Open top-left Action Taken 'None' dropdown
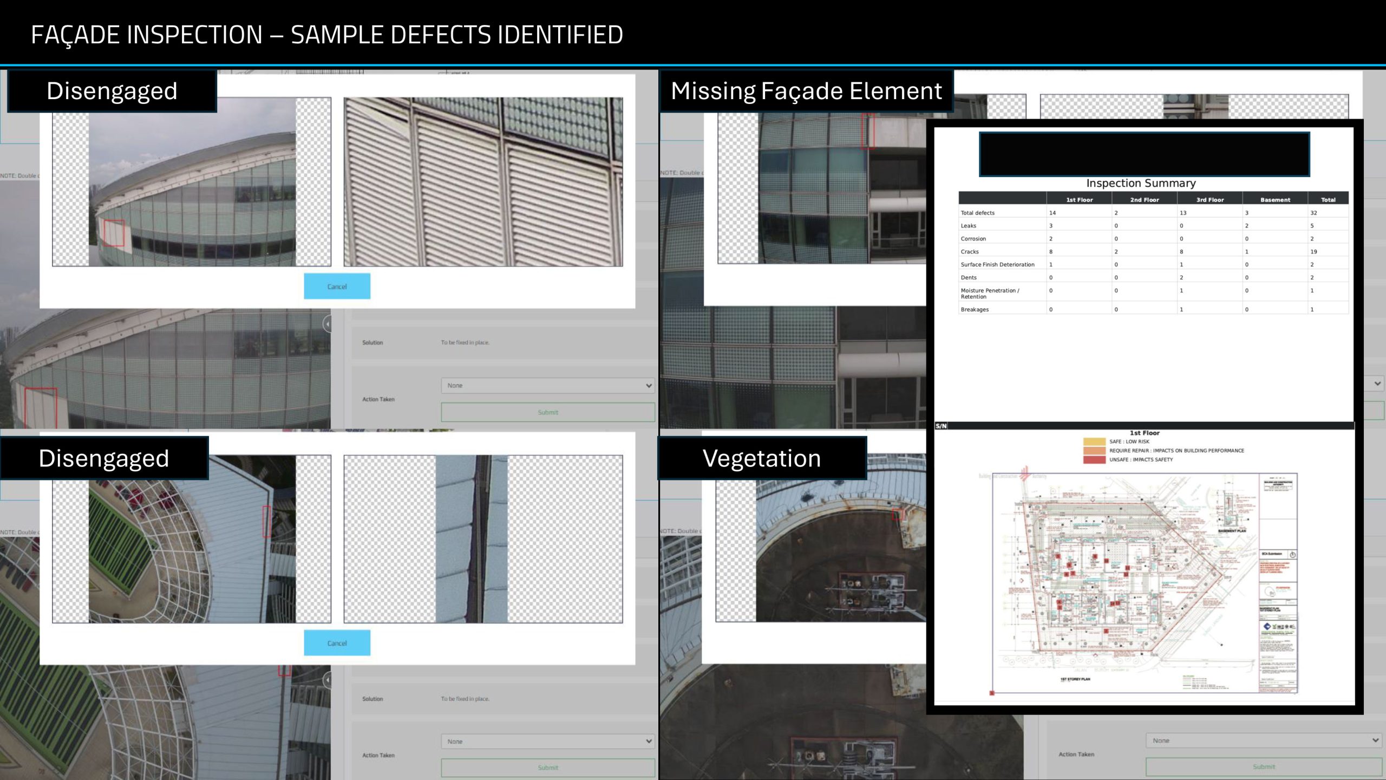The image size is (1386, 780). click(547, 386)
